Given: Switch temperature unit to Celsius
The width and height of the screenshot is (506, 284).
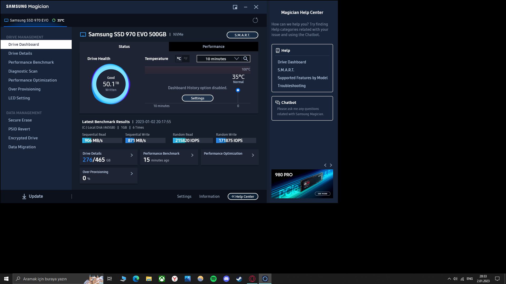Looking at the screenshot, I should pyautogui.click(x=179, y=59).
